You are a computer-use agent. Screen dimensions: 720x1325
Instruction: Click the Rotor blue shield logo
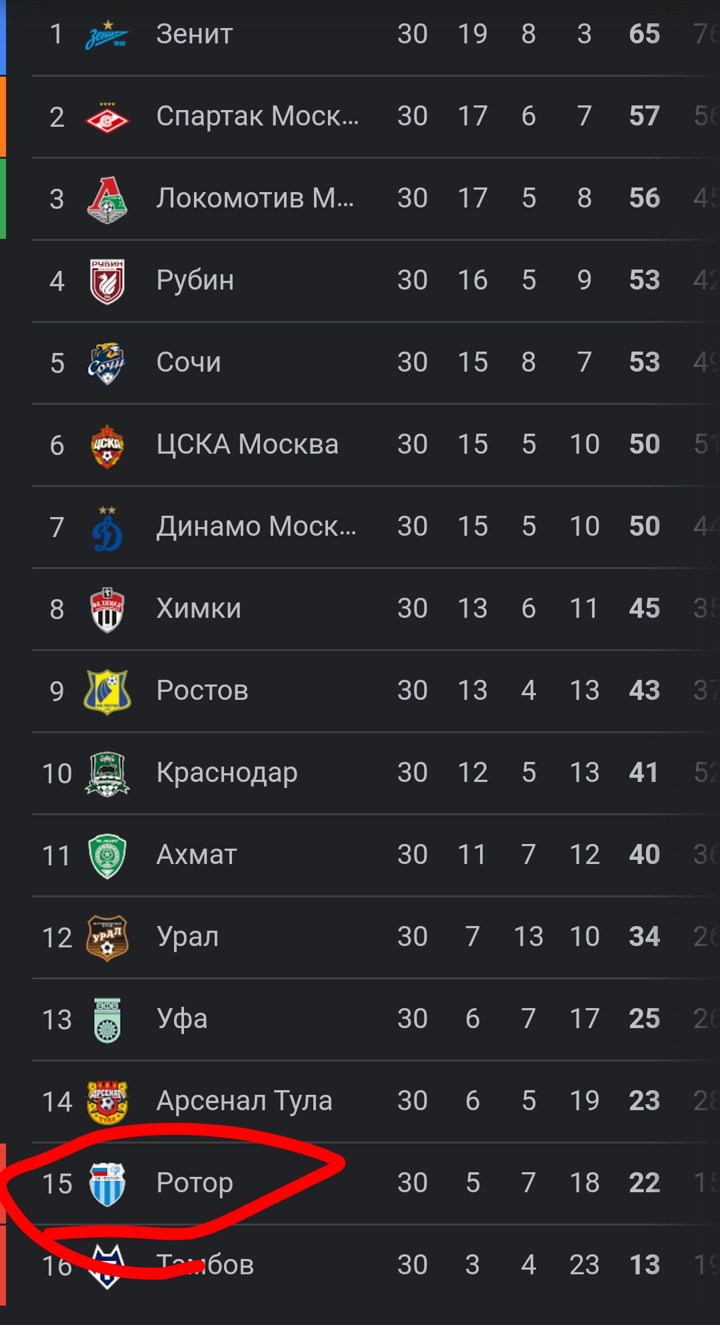tap(107, 1184)
